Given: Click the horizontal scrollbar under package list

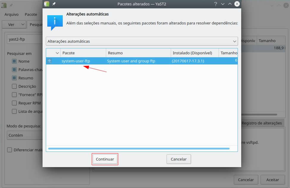Looking at the screenshot, I should click(x=139, y=148).
